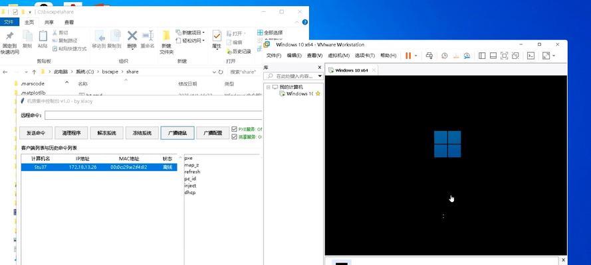Open the 虚拟机(M) menu in VMware
Image resolution: width=591 pixels, height=265 pixels.
coord(338,56)
